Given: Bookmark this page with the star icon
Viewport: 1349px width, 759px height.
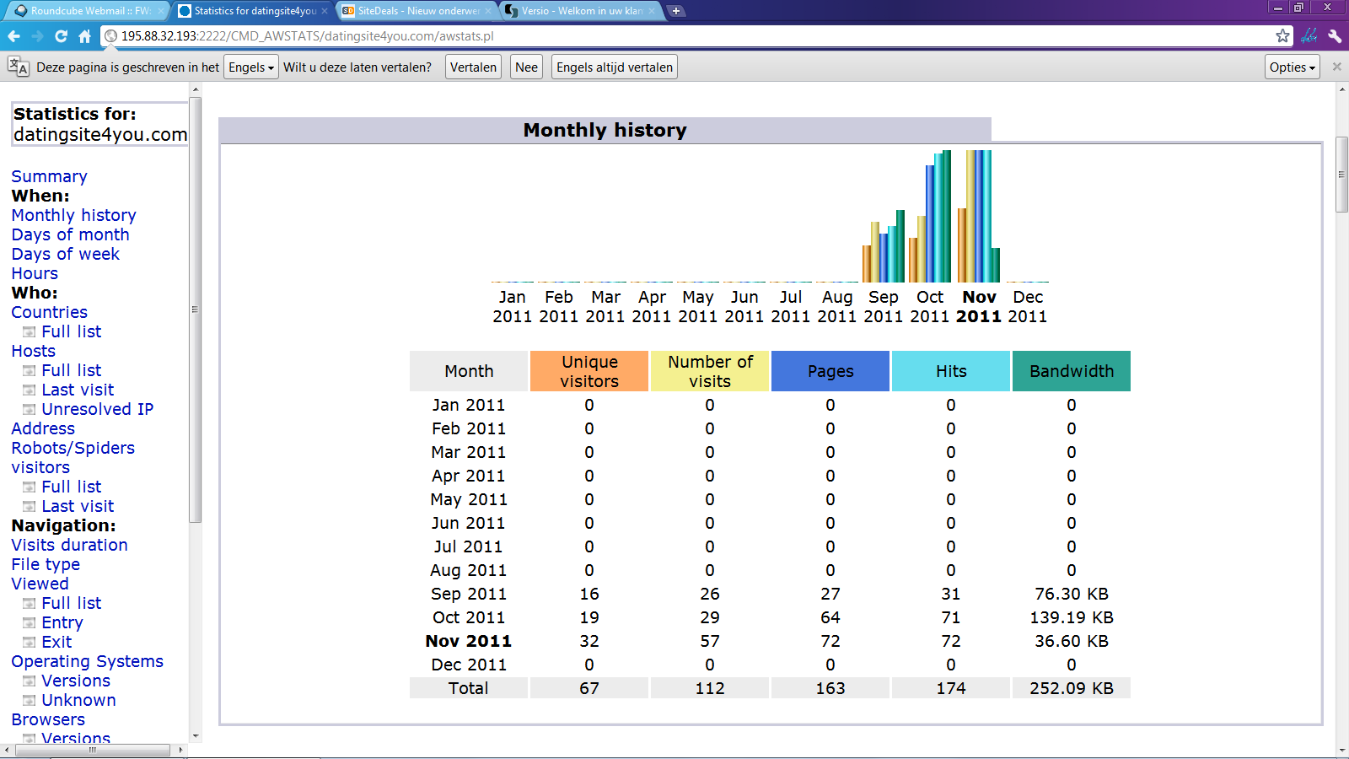Looking at the screenshot, I should coord(1282,35).
